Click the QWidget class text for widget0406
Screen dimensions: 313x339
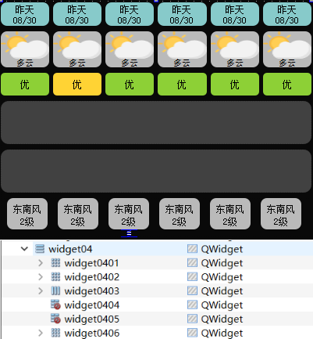(x=222, y=334)
